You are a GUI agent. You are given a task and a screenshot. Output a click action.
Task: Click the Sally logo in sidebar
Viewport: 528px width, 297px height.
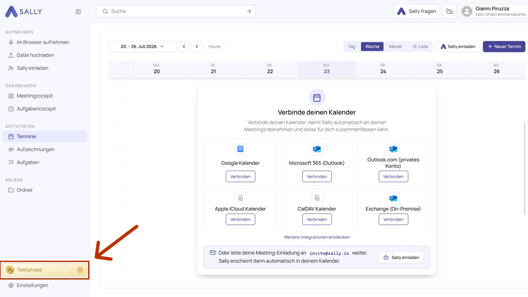(x=24, y=12)
